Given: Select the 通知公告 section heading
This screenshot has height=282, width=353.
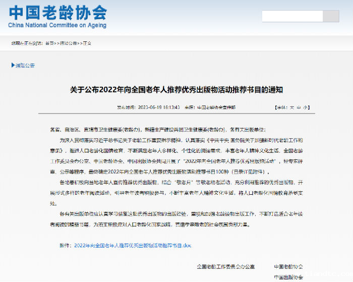Looking at the screenshot, I should click(25, 65).
